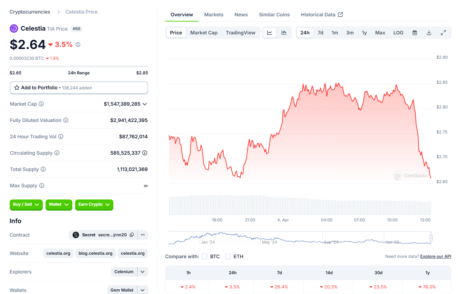Click the 78.0% one-year change cell

point(427,287)
